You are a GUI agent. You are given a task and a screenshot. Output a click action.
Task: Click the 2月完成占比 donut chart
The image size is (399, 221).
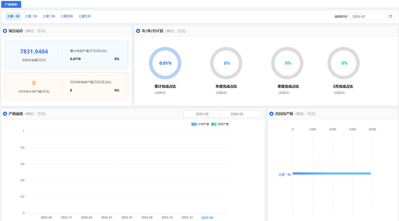(344, 63)
